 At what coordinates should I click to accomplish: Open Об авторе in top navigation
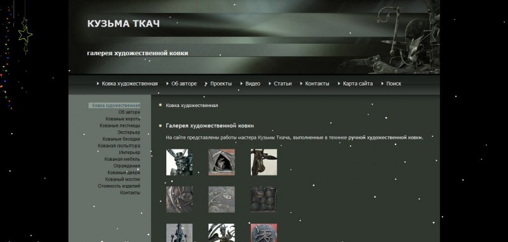[x=184, y=84]
